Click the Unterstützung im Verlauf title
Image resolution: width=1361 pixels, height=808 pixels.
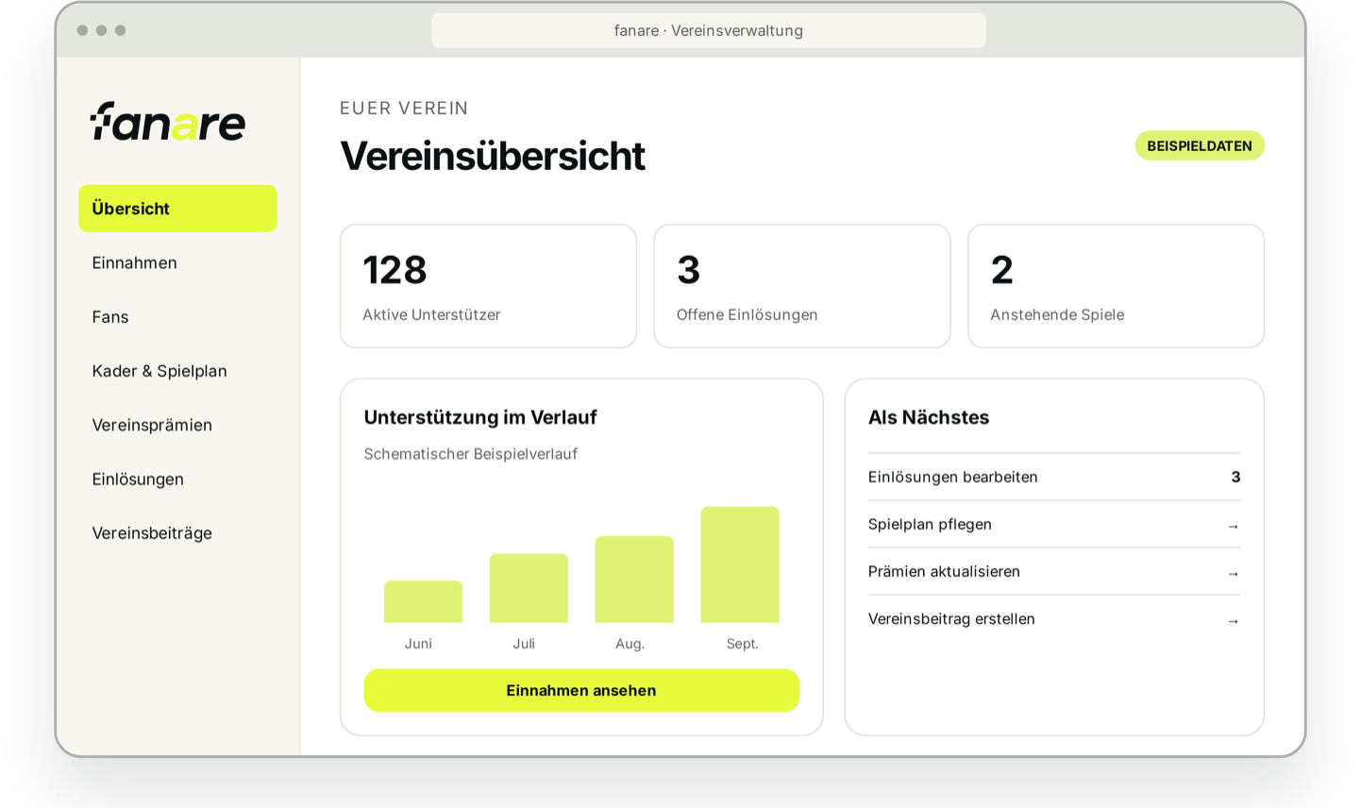tap(480, 417)
